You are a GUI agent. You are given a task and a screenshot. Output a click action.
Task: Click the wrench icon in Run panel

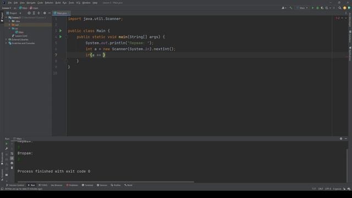7,148
